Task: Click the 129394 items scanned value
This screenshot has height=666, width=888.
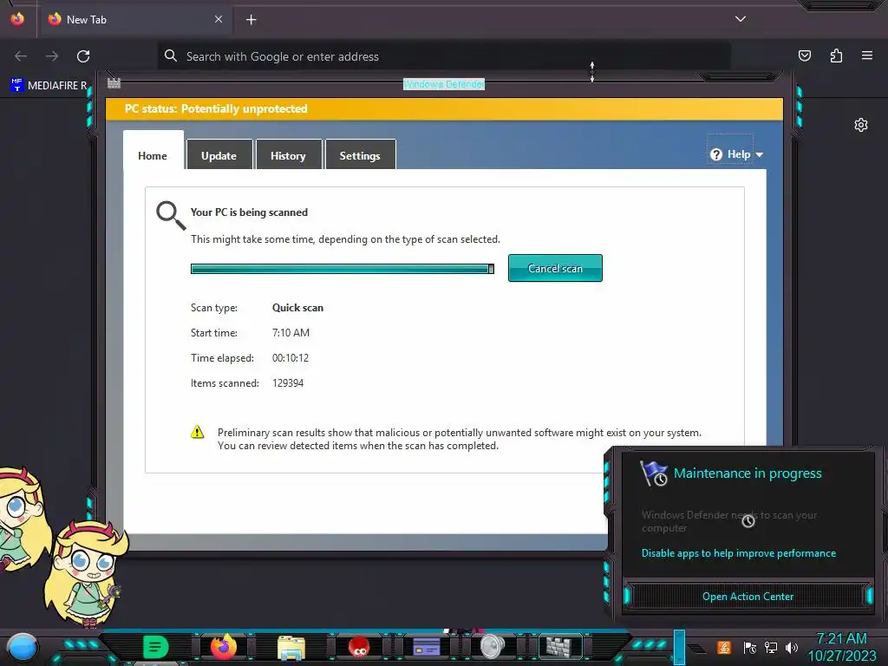Action: (288, 382)
